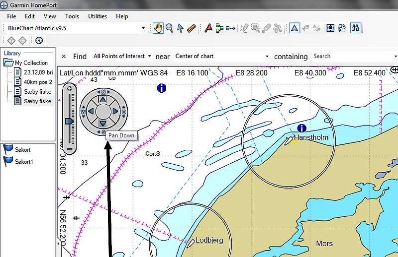This screenshot has width=398, height=257.
Task: Open the View menu
Action: tap(50, 16)
